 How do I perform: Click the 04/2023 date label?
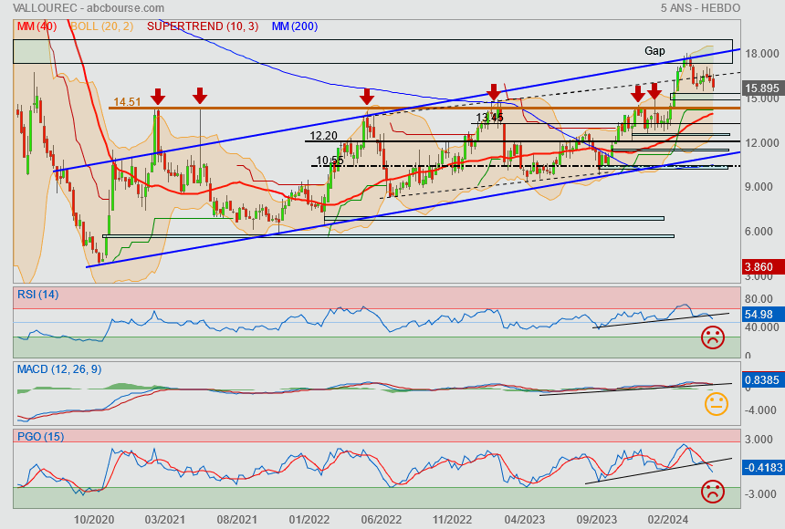[x=524, y=520]
